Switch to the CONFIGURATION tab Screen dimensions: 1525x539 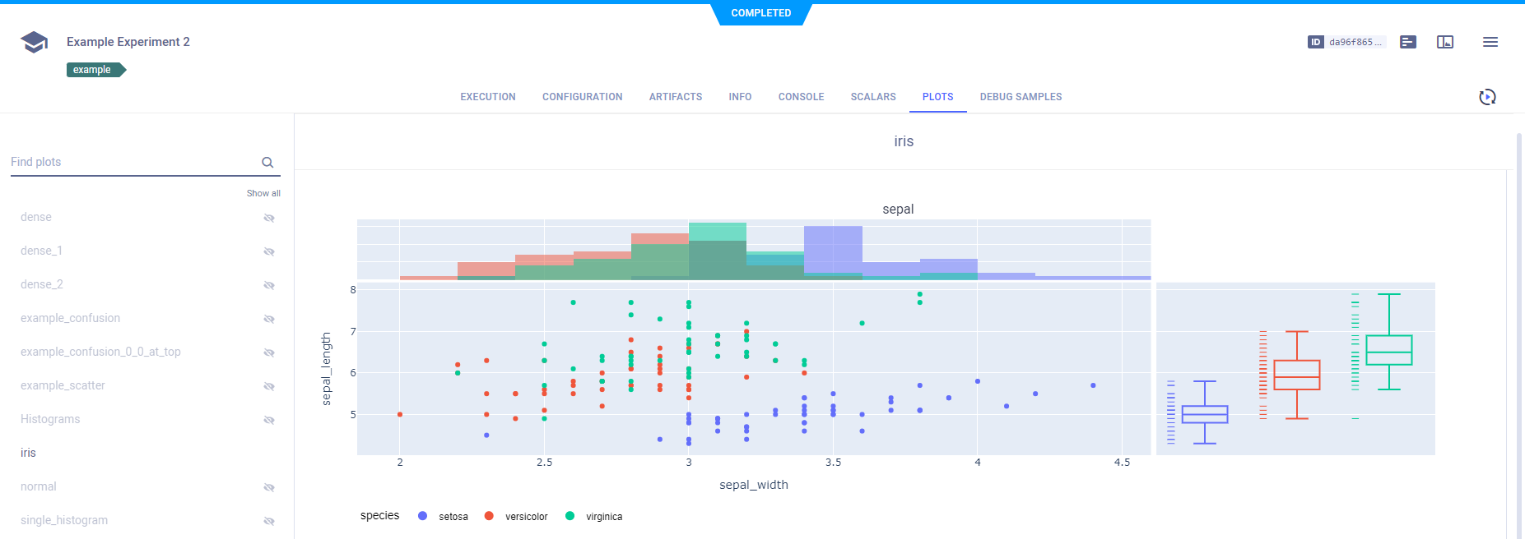[x=582, y=97]
